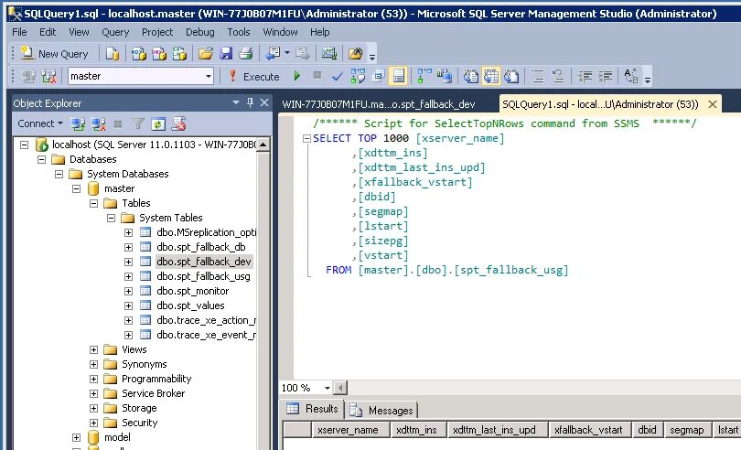
Task: Select Results to Text option
Action: (471, 76)
